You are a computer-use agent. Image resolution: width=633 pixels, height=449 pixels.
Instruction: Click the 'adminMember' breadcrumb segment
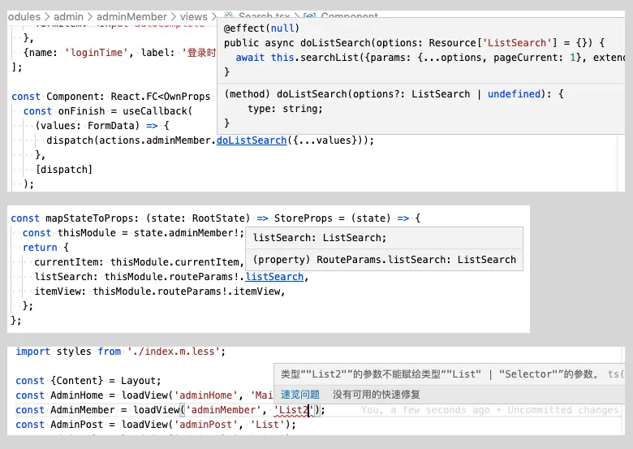click(131, 17)
